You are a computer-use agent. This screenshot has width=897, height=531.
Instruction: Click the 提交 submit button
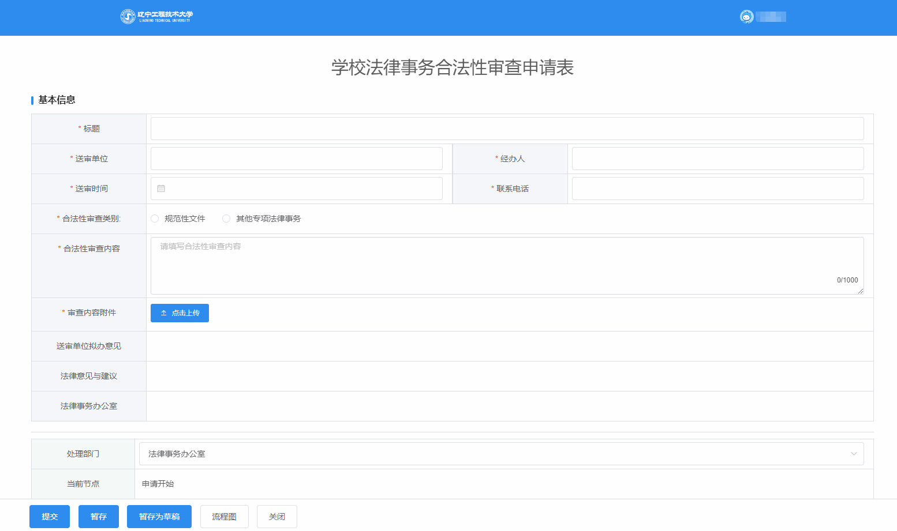[x=50, y=517]
